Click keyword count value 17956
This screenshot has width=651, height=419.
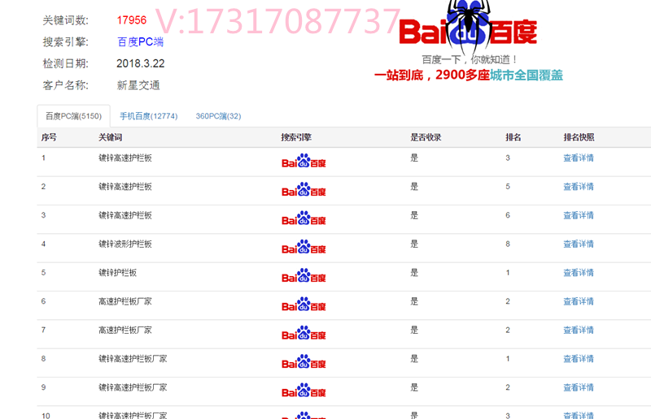point(132,20)
